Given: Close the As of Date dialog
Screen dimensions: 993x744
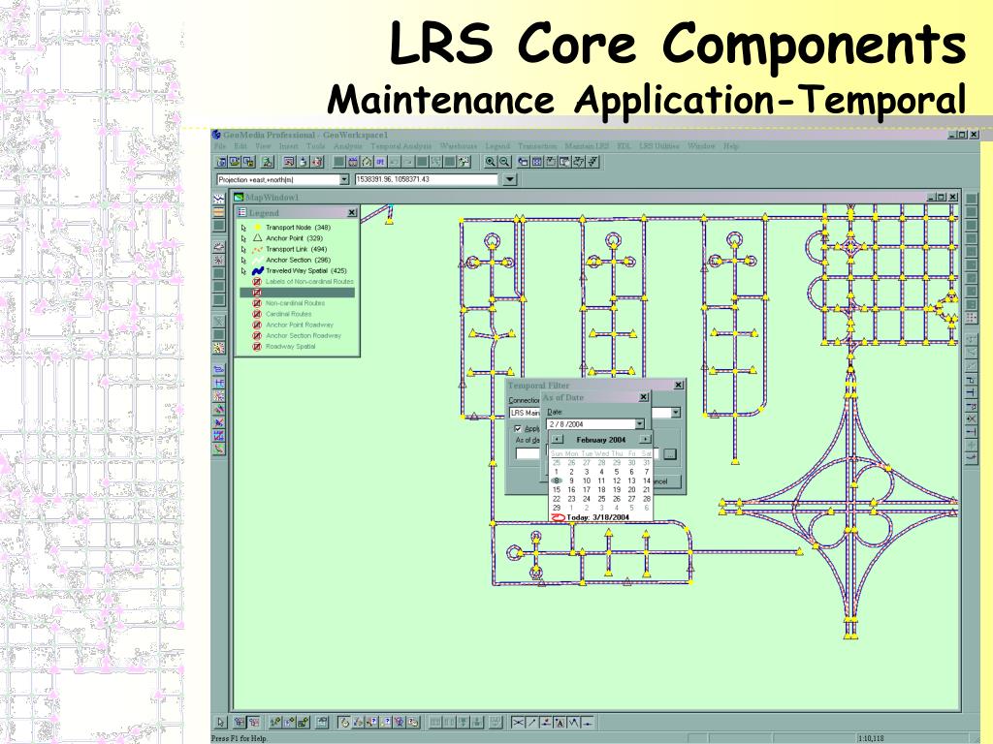Looking at the screenshot, I should coord(644,397).
